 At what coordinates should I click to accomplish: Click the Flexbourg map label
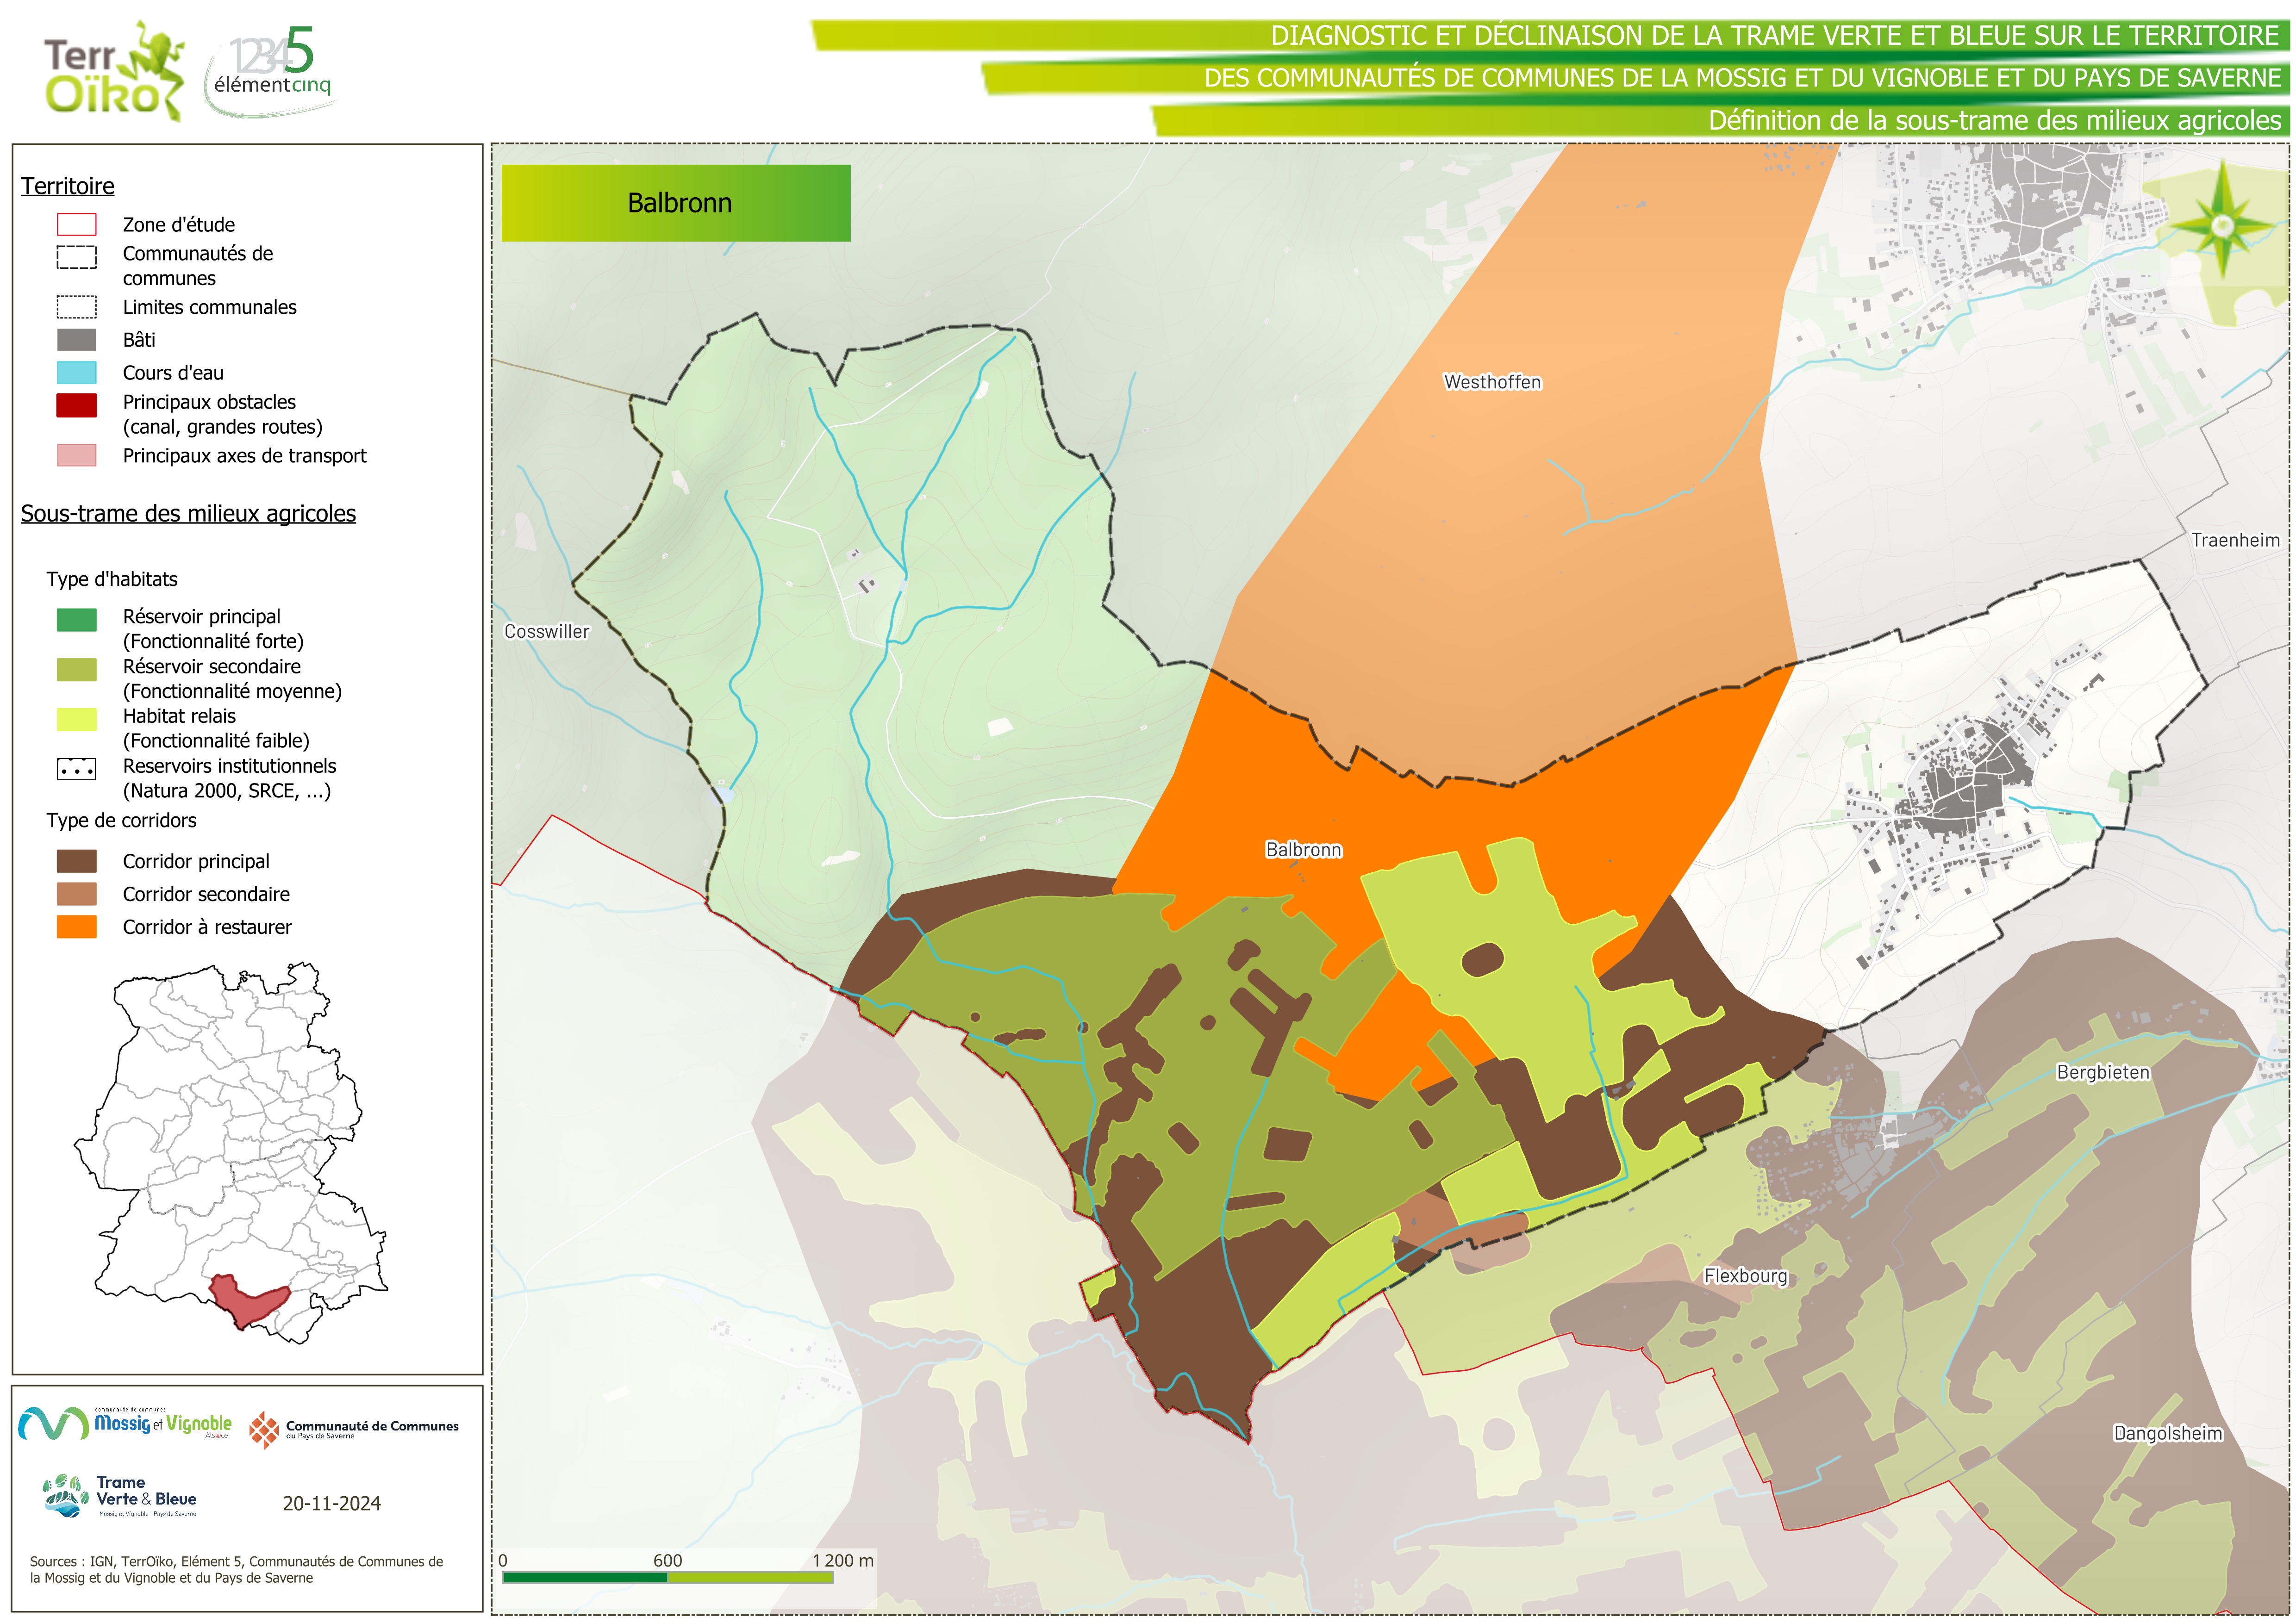pyautogui.click(x=1745, y=1276)
